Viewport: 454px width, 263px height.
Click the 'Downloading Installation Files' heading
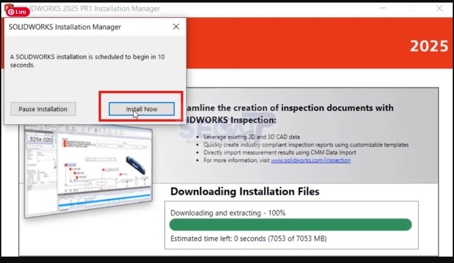(245, 192)
